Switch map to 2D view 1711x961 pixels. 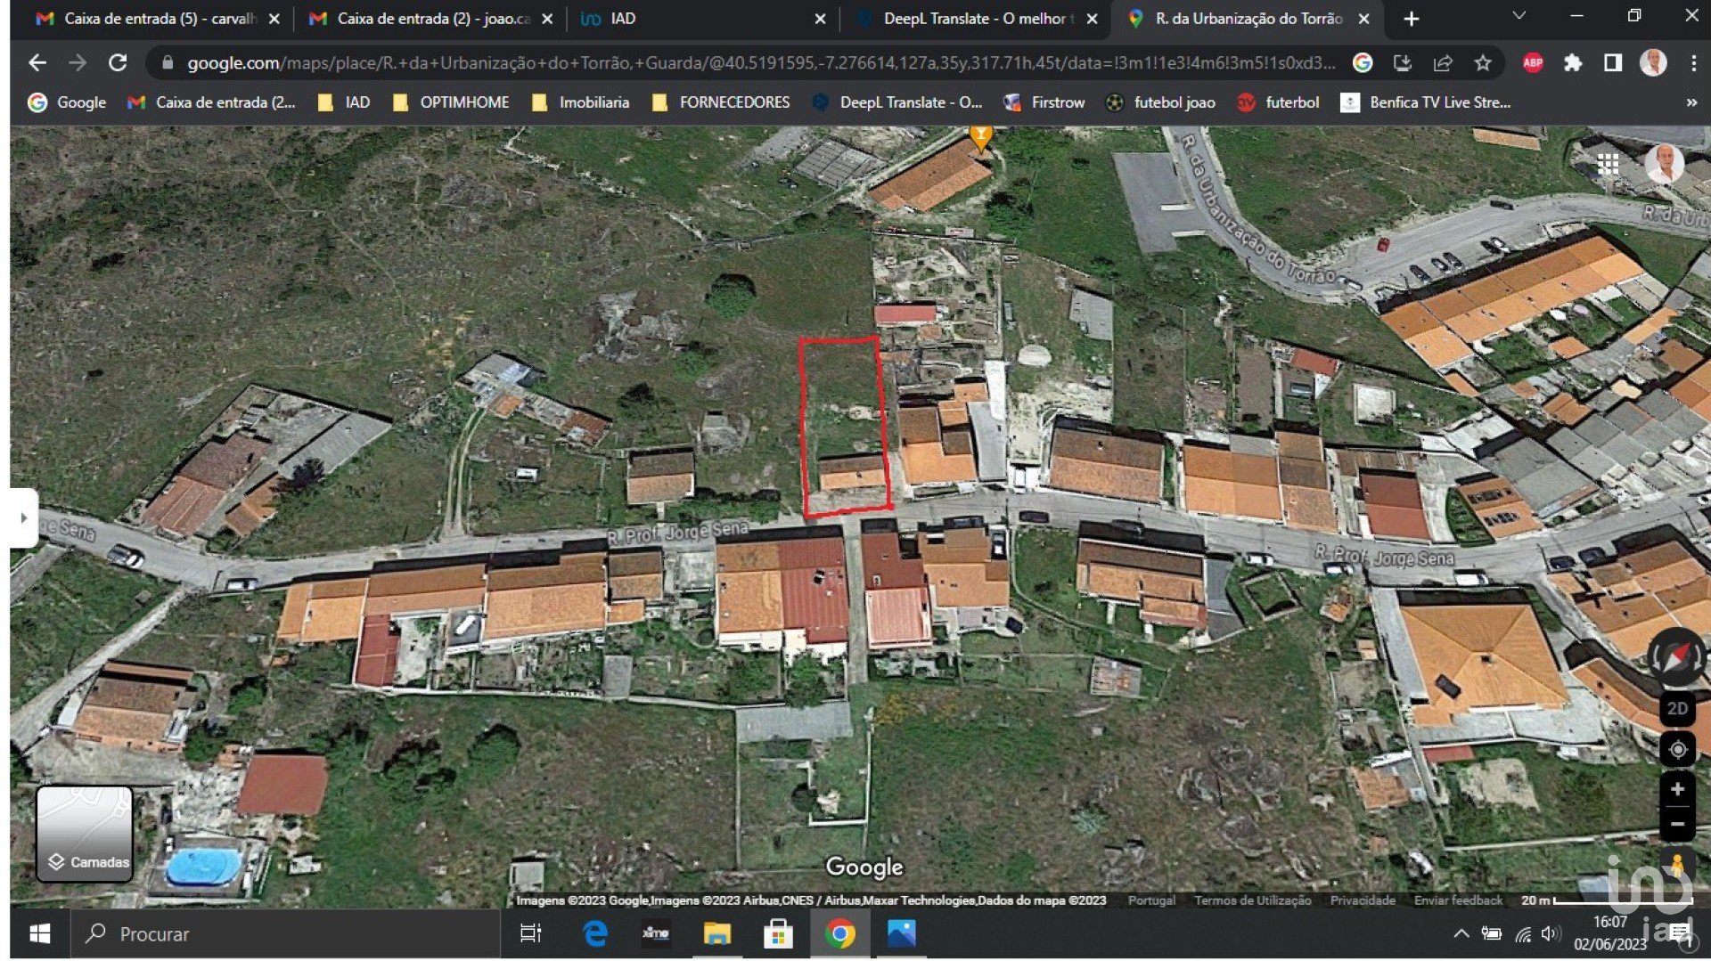click(1676, 709)
